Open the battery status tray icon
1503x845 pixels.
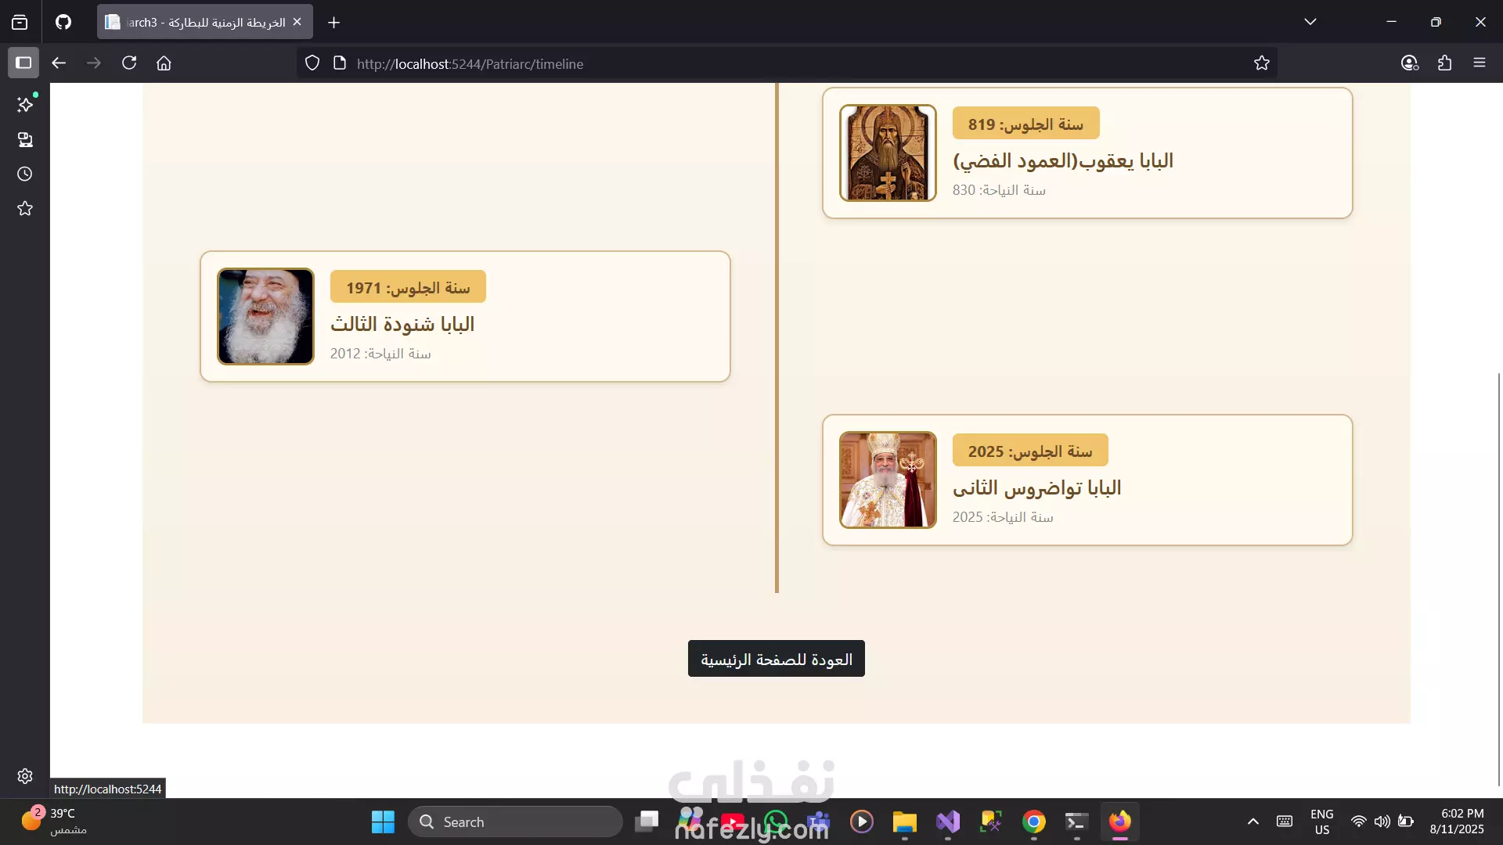coord(1406,822)
